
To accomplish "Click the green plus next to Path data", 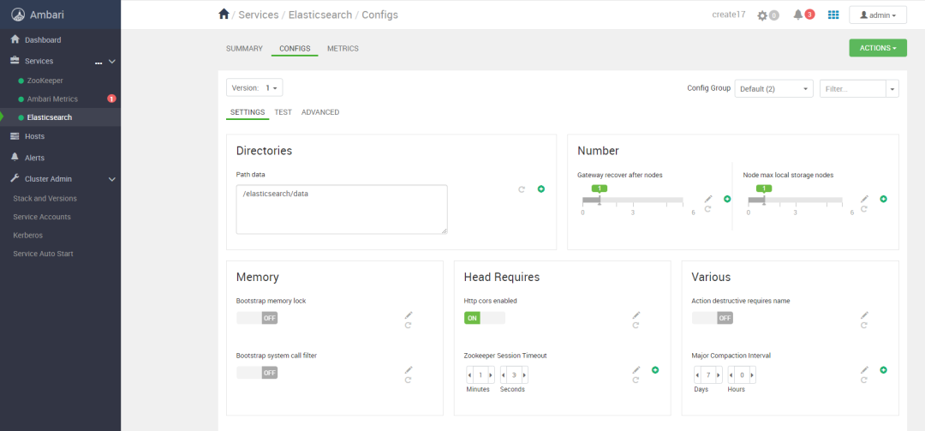I will click(x=541, y=189).
